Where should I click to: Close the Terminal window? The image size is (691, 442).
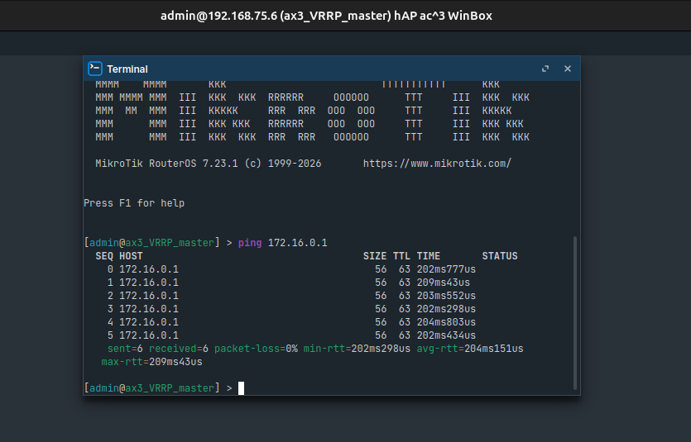(x=568, y=69)
